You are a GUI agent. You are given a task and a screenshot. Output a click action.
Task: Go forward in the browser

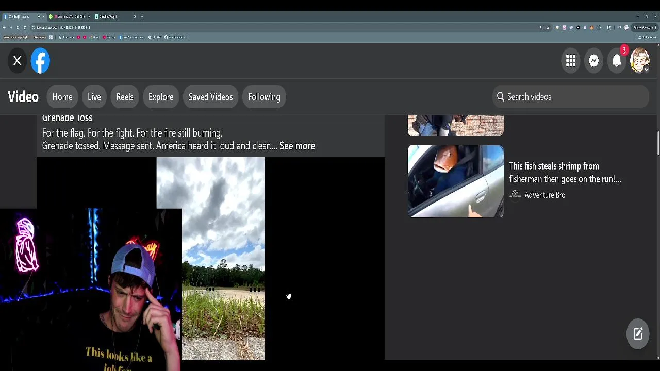(11, 27)
